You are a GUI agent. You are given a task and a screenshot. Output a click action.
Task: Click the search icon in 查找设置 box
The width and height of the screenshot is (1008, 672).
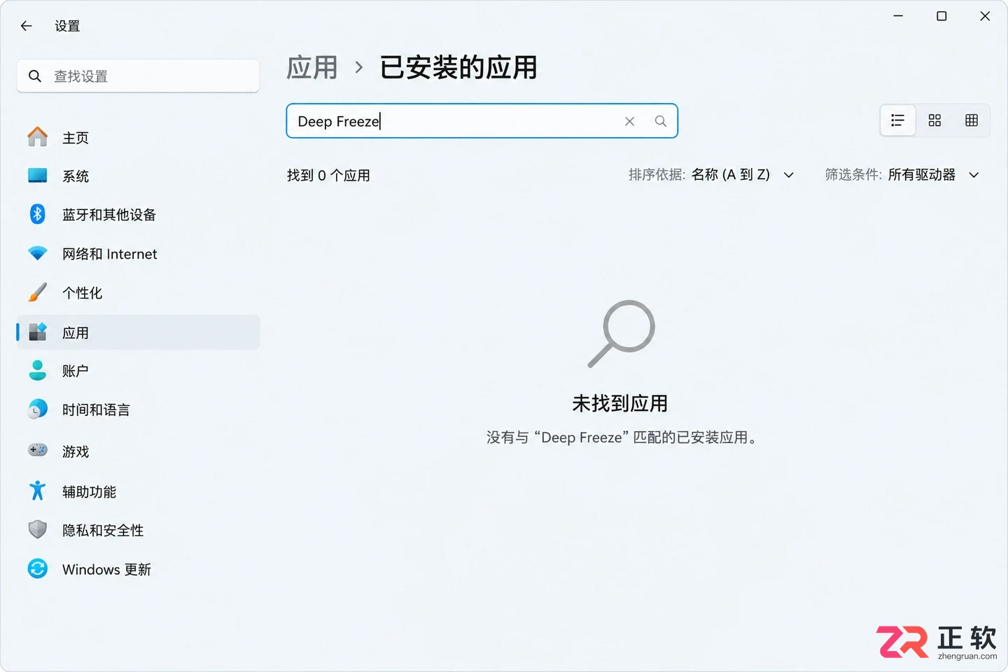[x=35, y=76]
